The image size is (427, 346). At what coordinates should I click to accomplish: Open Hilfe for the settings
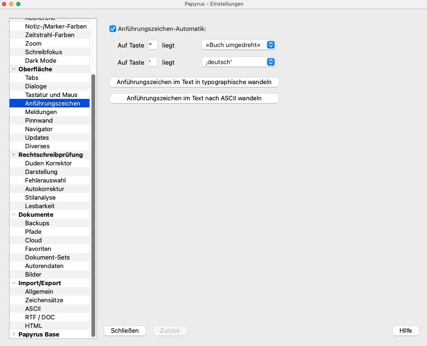click(x=406, y=330)
